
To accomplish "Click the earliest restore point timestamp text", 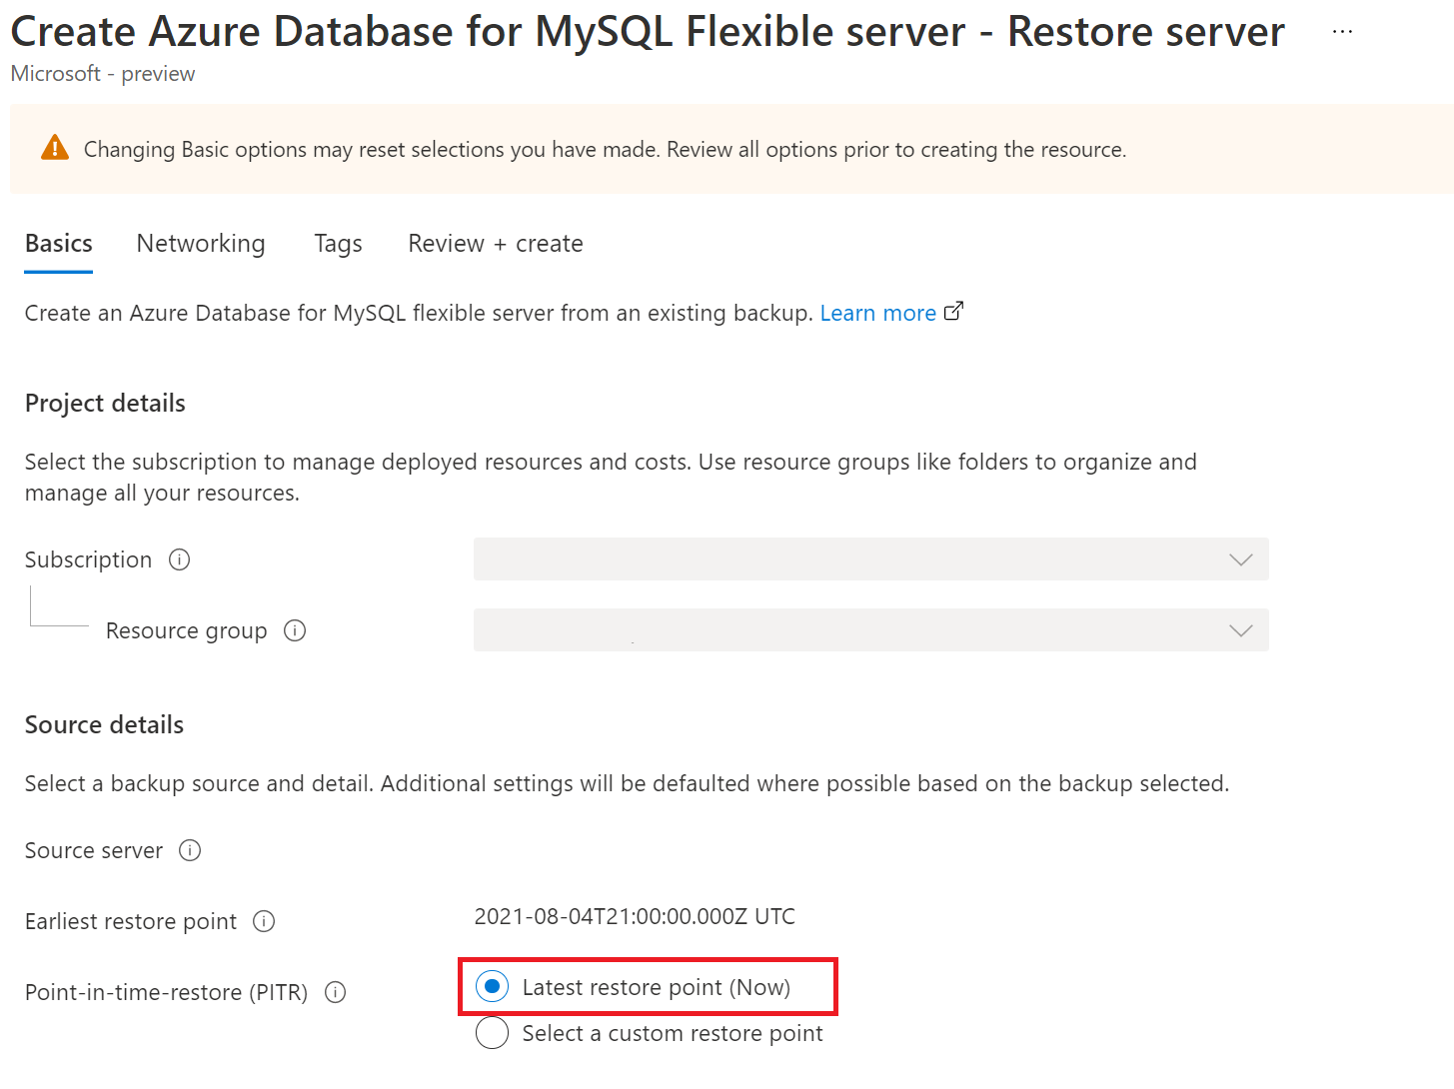I will pyautogui.click(x=635, y=916).
